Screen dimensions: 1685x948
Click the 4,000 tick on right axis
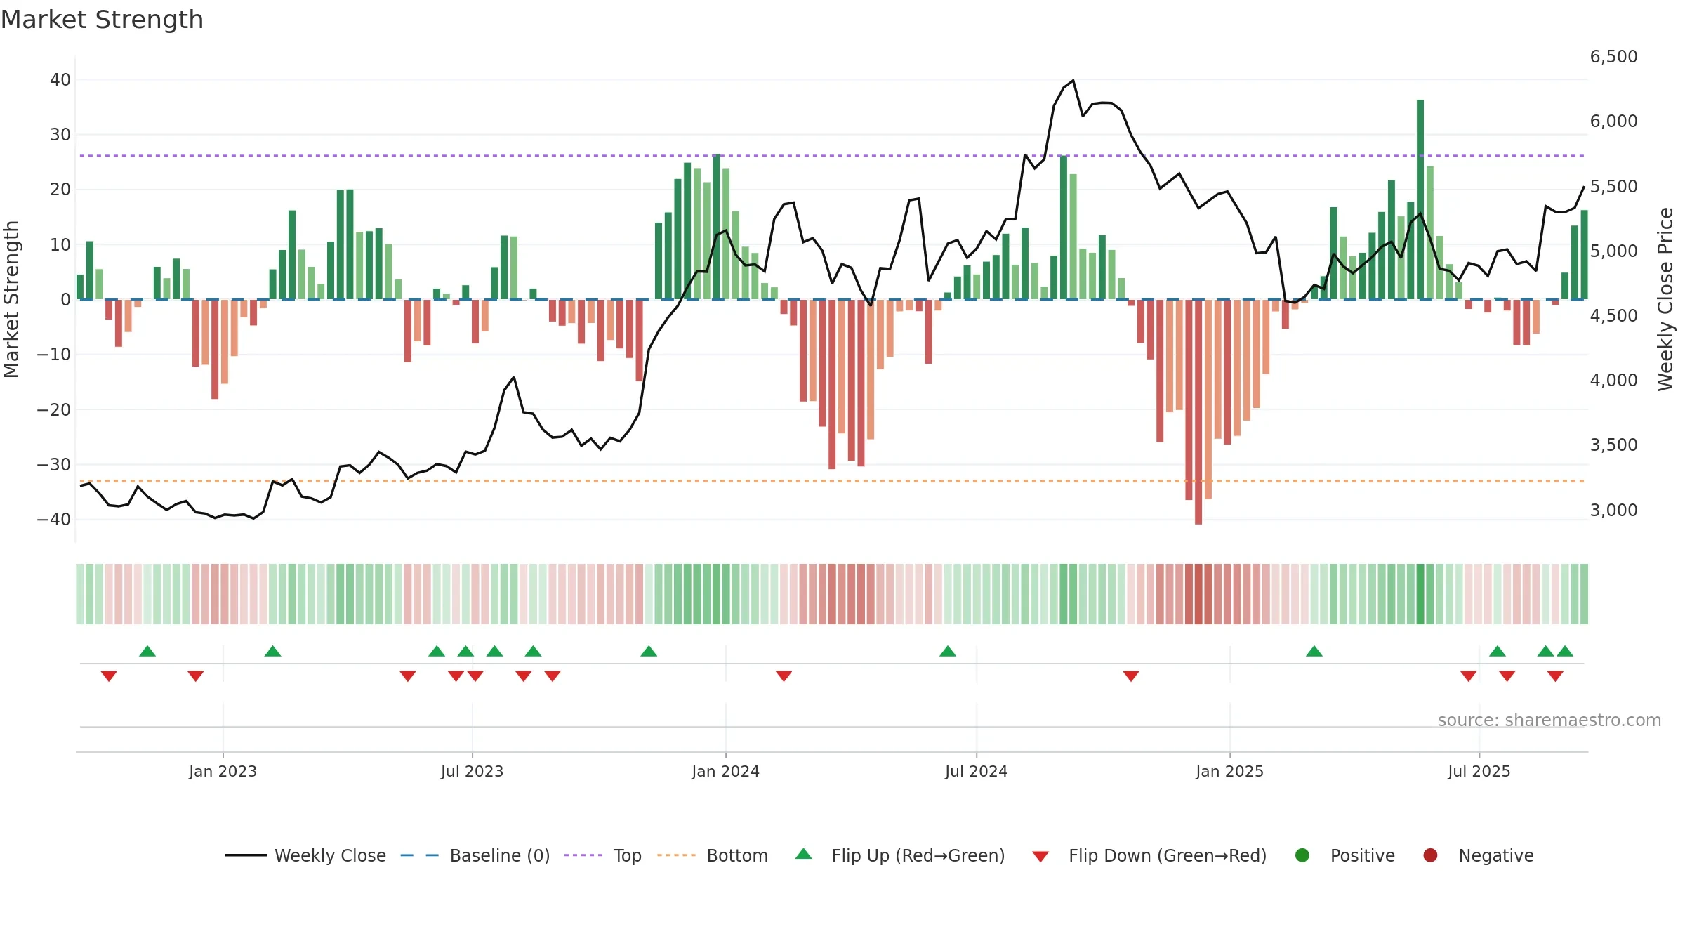[x=1613, y=380]
